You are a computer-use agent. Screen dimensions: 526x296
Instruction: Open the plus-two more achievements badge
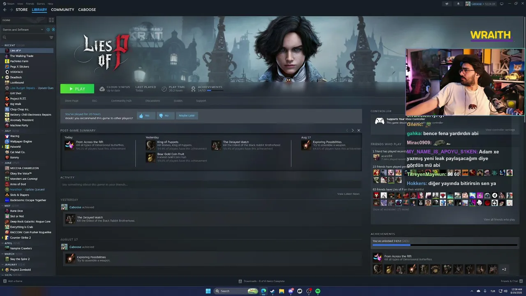(x=504, y=269)
